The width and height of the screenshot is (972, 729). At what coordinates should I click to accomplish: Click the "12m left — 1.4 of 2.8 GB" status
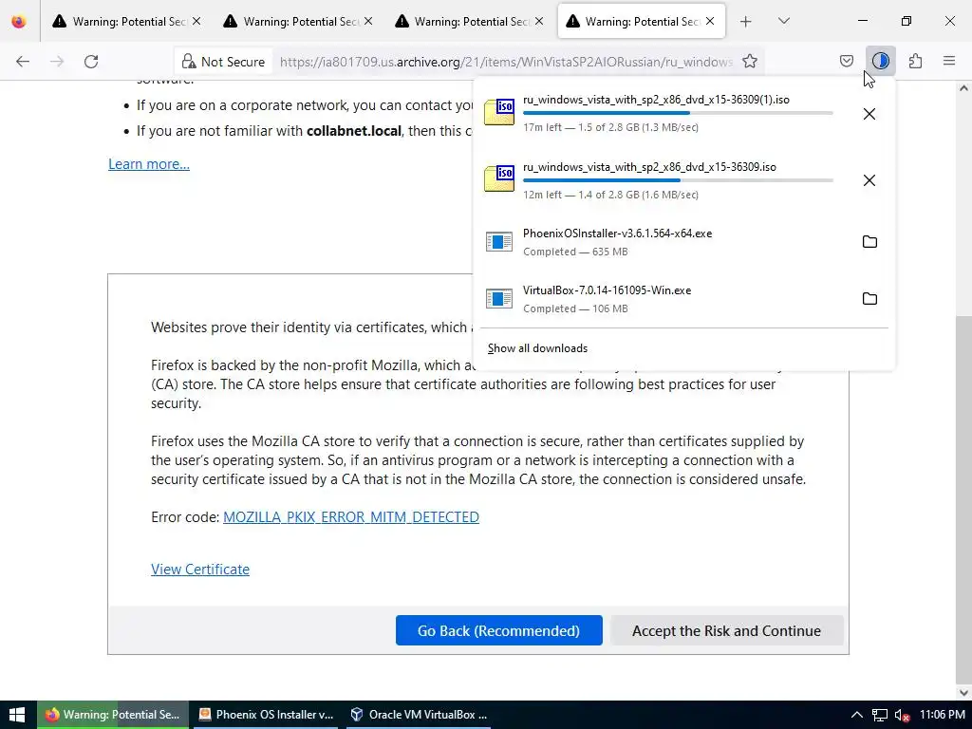(610, 195)
